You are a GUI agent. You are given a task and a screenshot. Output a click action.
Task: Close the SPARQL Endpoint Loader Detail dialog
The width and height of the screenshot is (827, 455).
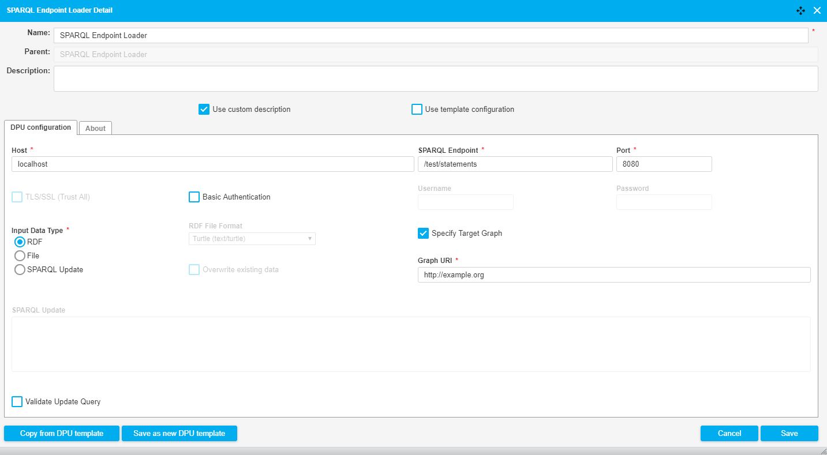[x=817, y=10]
